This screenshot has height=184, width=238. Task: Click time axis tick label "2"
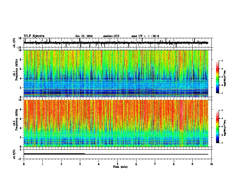[61, 164]
